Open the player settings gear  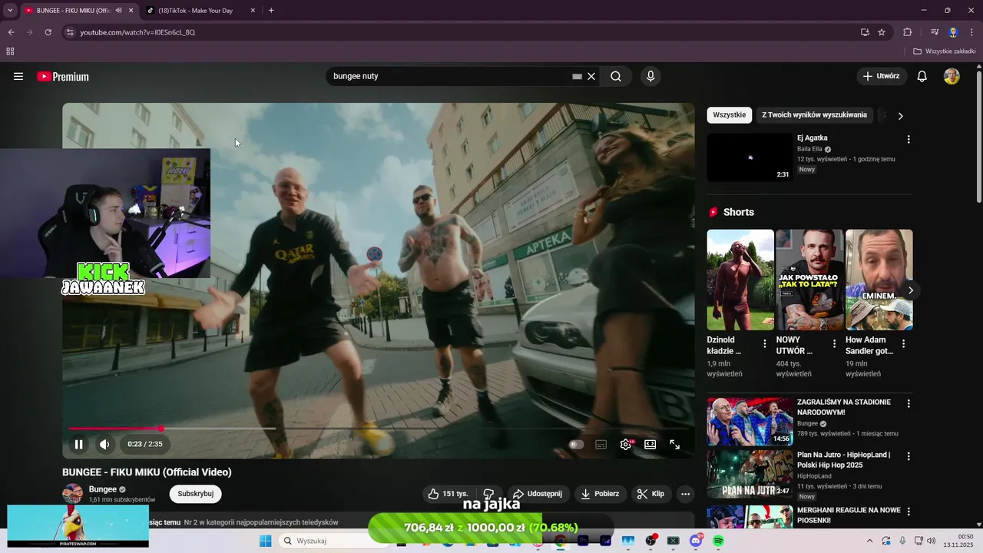tap(626, 444)
